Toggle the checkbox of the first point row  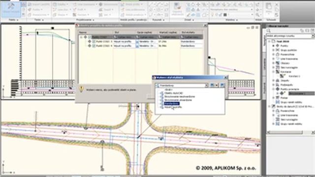tap(94, 41)
